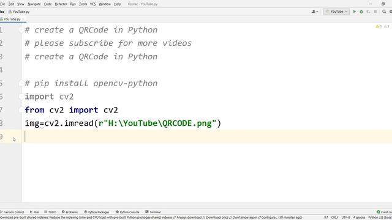The height and width of the screenshot is (220, 392).
Task: Minimize the PyCharm window
Action: coord(371,4)
